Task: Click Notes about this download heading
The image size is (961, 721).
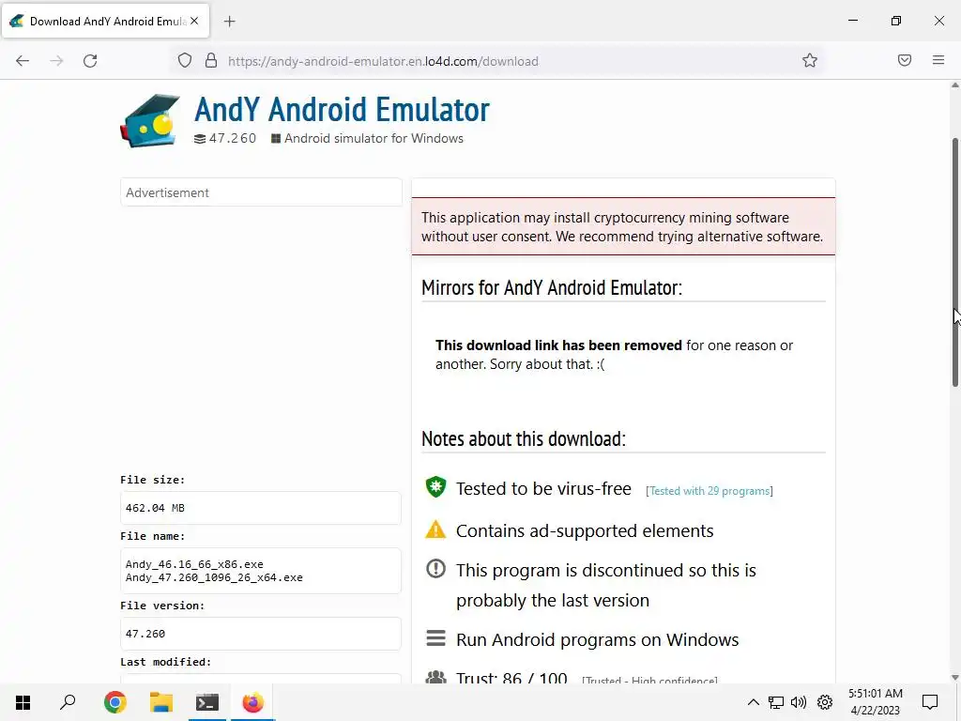Action: (524, 439)
